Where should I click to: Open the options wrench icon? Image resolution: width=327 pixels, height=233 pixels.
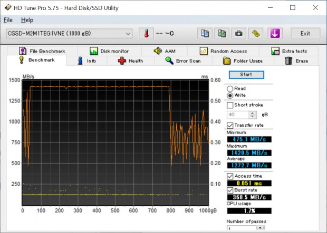256,34
